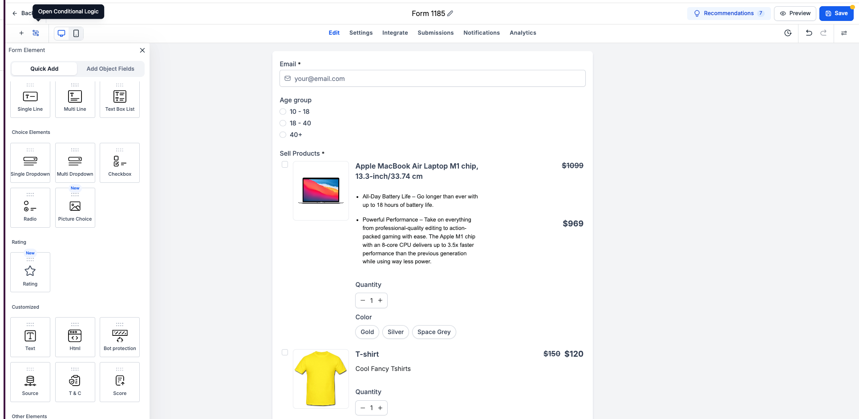Click the plus add element icon
This screenshot has height=419, width=859.
pyautogui.click(x=21, y=33)
